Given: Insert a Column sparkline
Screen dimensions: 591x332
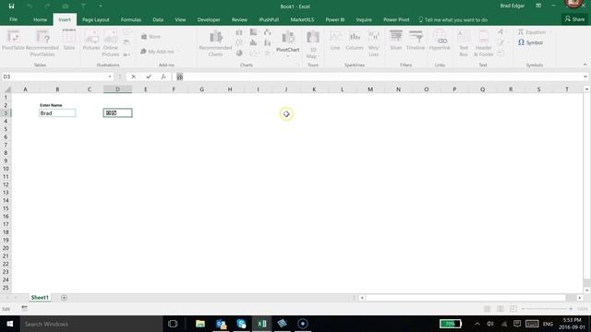Looking at the screenshot, I should (355, 41).
